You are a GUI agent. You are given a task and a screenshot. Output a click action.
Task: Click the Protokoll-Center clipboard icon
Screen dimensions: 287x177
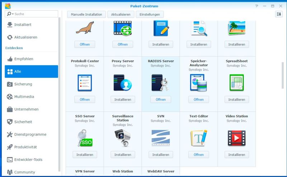point(85,83)
